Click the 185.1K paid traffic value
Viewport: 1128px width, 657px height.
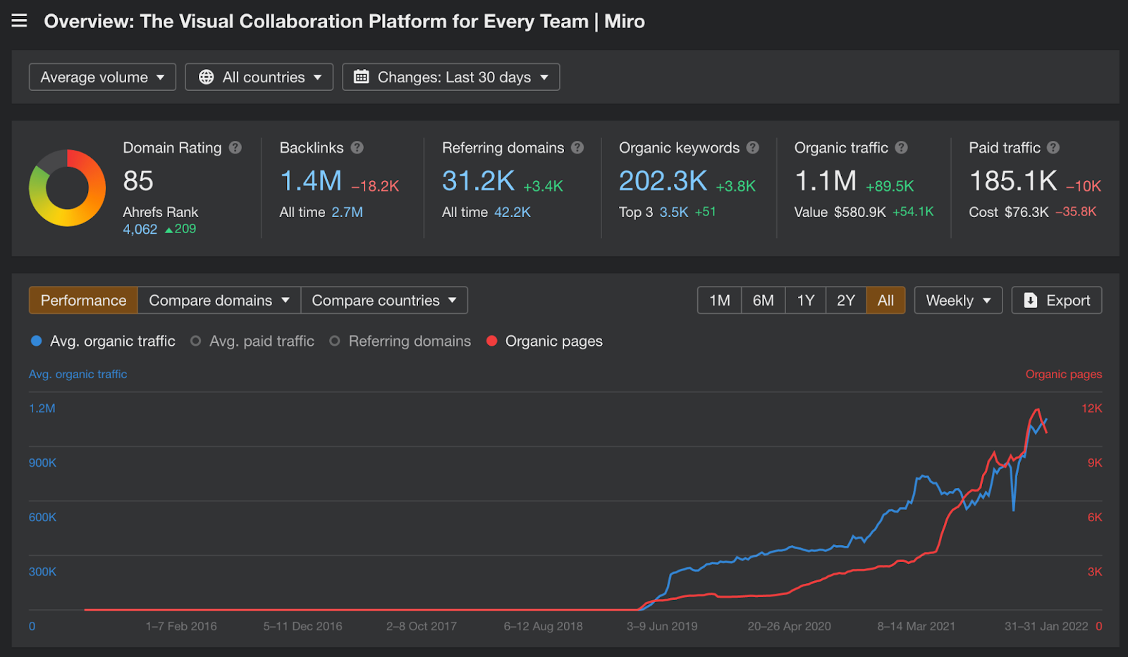pyautogui.click(x=1014, y=181)
